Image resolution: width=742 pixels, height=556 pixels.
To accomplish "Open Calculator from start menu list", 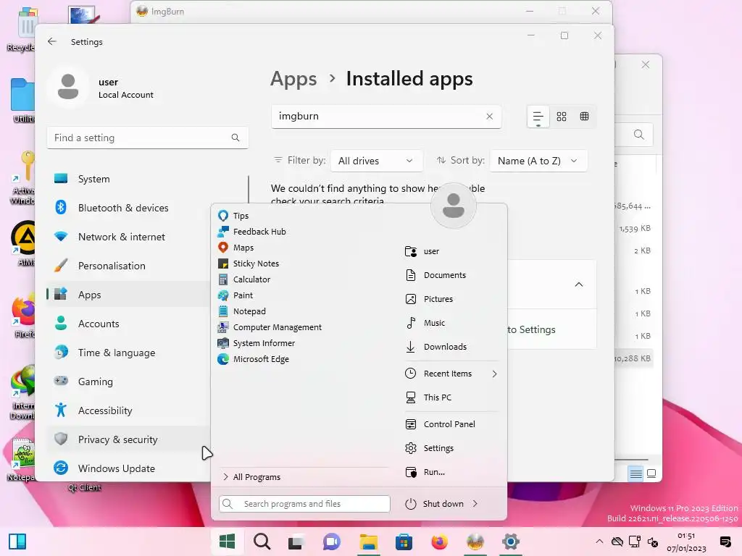I will pos(244,279).
